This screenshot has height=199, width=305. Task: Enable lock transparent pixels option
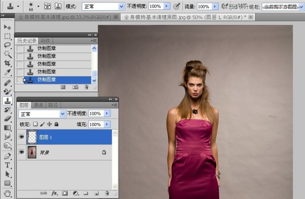(x=35, y=125)
